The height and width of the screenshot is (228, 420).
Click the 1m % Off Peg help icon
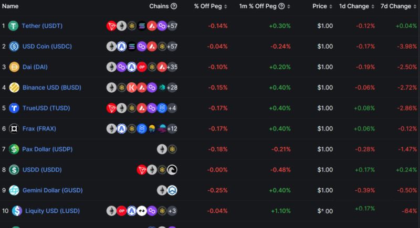coord(281,6)
